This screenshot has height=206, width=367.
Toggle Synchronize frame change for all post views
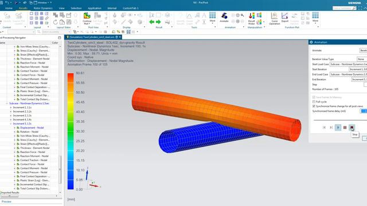(x=314, y=106)
